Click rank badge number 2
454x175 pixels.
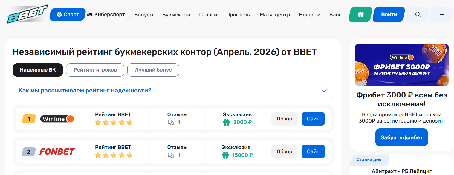pyautogui.click(x=29, y=152)
